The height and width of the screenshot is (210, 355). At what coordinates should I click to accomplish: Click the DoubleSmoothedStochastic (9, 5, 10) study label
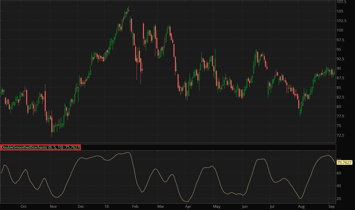tap(40, 147)
